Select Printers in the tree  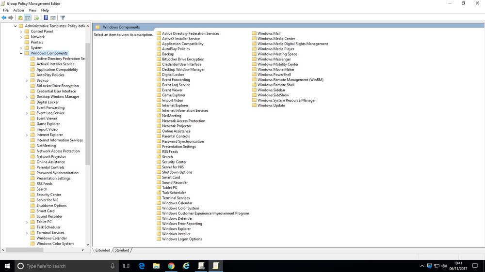click(x=37, y=42)
